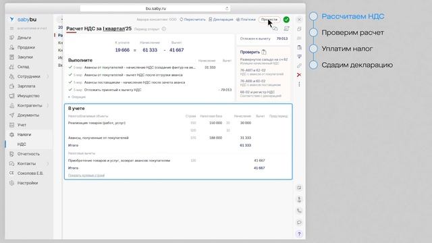Click the Учет sidebar icon
Image resolution: width=432 pixels, height=243 pixels.
11,125
